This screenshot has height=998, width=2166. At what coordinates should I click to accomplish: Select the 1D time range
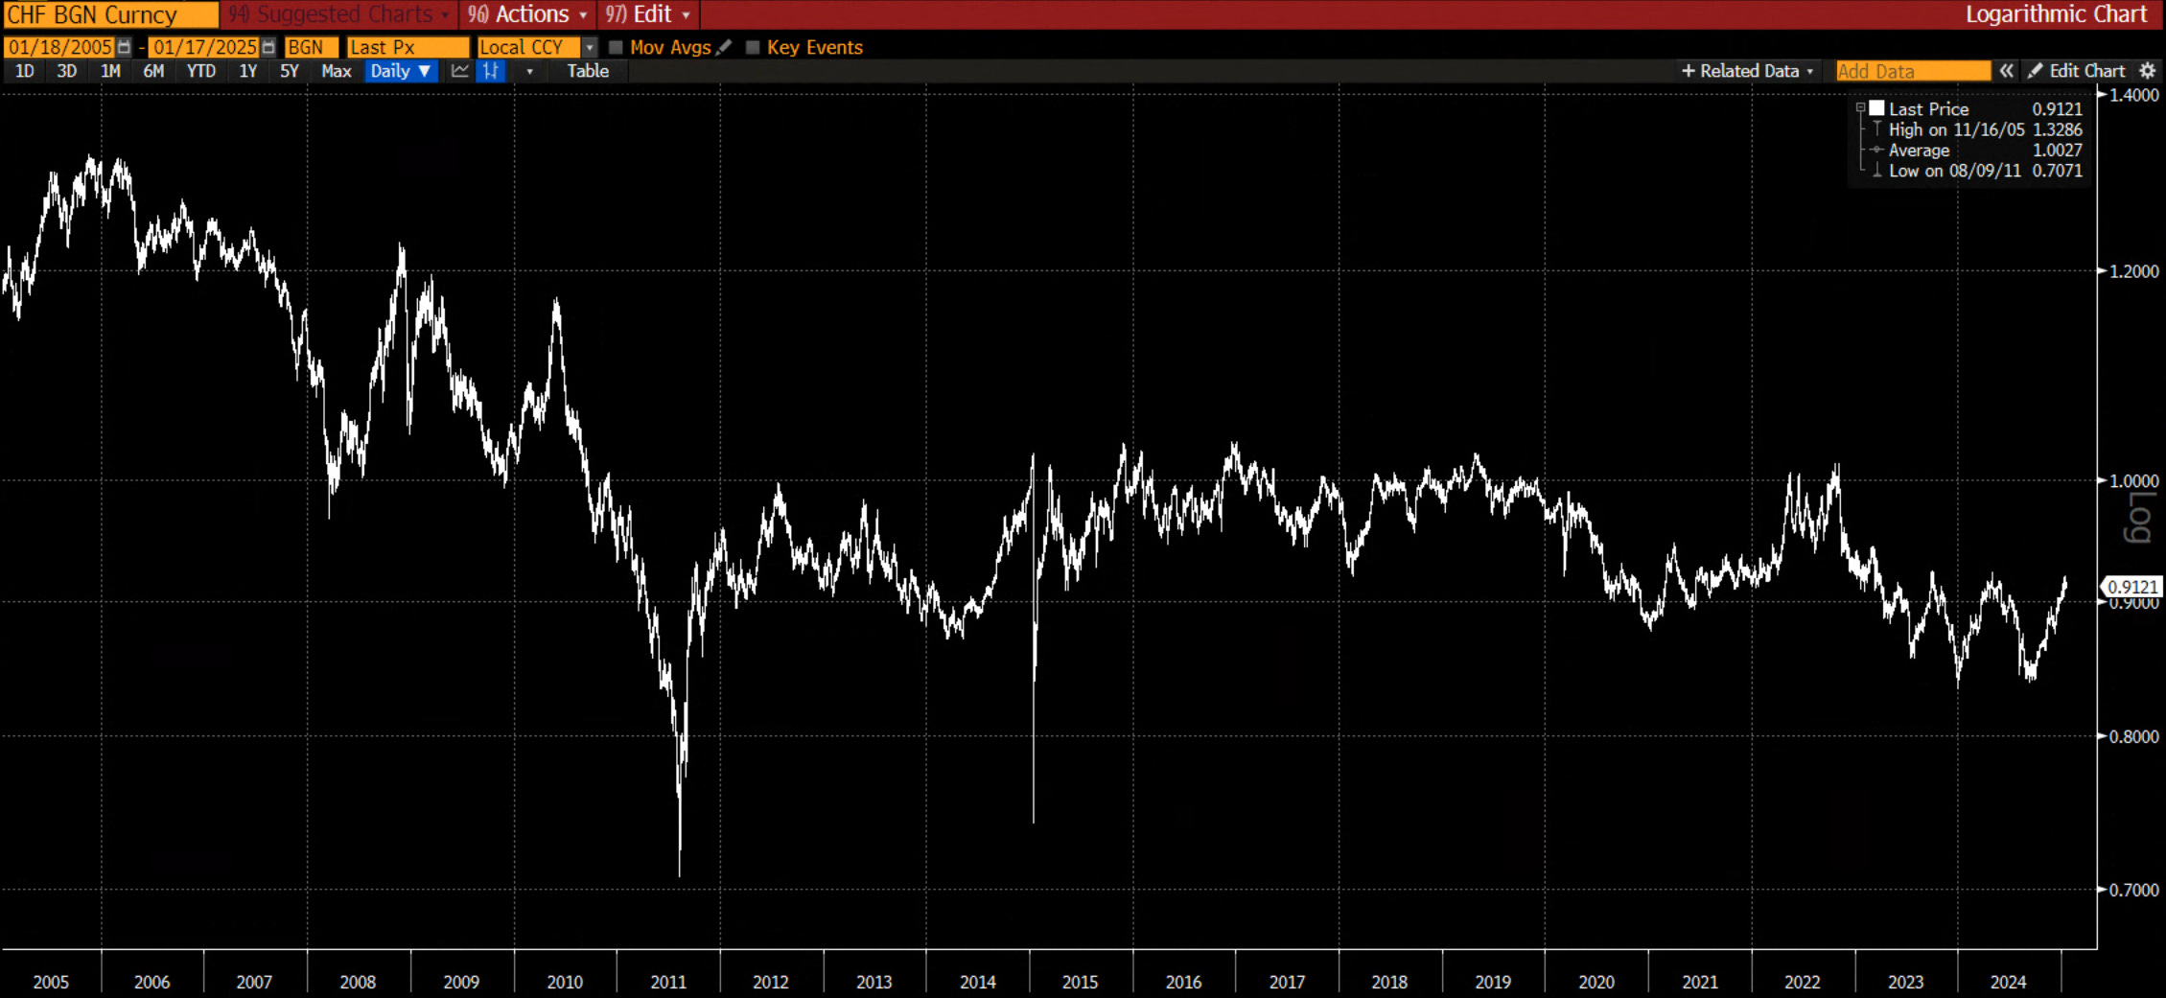(25, 71)
